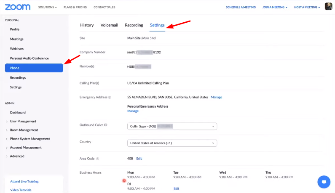Click the US/CA Unlimited Calling Plan text
Image resolution: width=335 pixels, height=193 pixels.
[x=148, y=83]
